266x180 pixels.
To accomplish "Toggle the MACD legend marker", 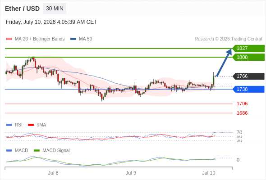I will (x=9, y=151).
